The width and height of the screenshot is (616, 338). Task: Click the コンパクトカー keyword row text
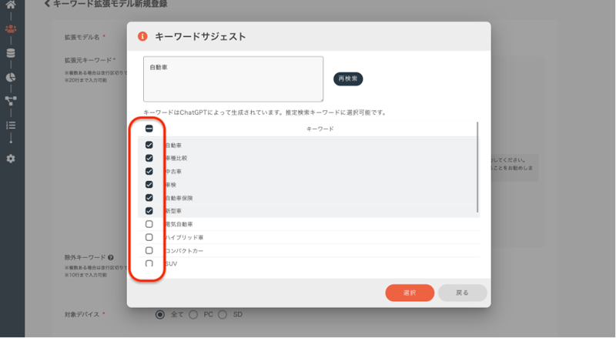(x=184, y=251)
